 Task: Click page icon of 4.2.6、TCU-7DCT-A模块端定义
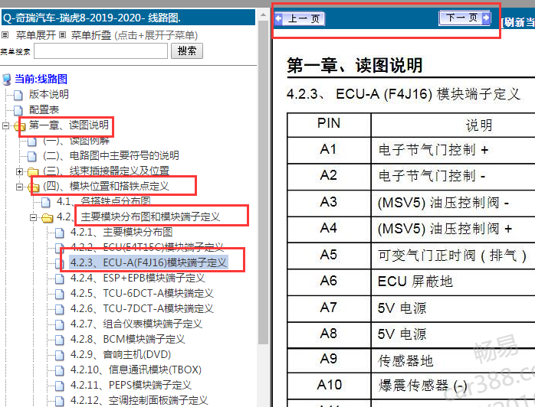point(59,310)
